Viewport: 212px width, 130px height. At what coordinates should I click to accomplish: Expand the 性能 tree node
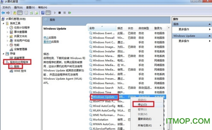click(x=7, y=45)
